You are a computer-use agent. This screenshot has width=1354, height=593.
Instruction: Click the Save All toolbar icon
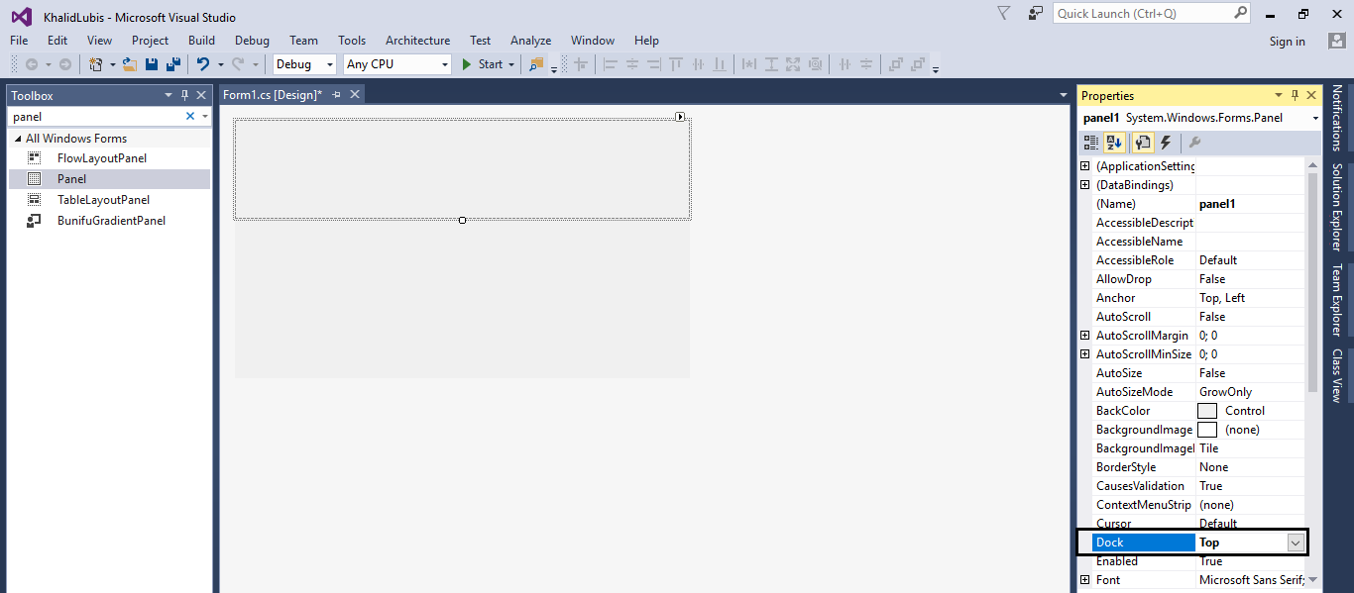(171, 63)
